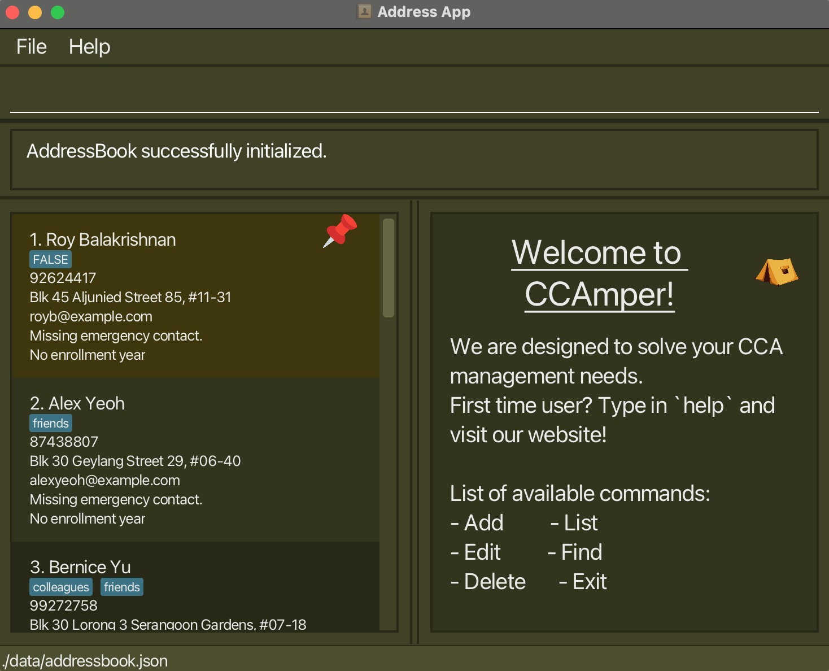Click the friends tag under Alex Yeoh
The image size is (829, 671).
click(51, 424)
